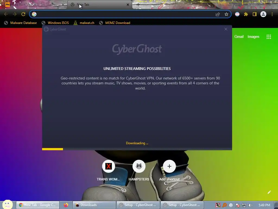278x209 pixels.
Task: Click the white face tray icon
Action: click(231, 205)
